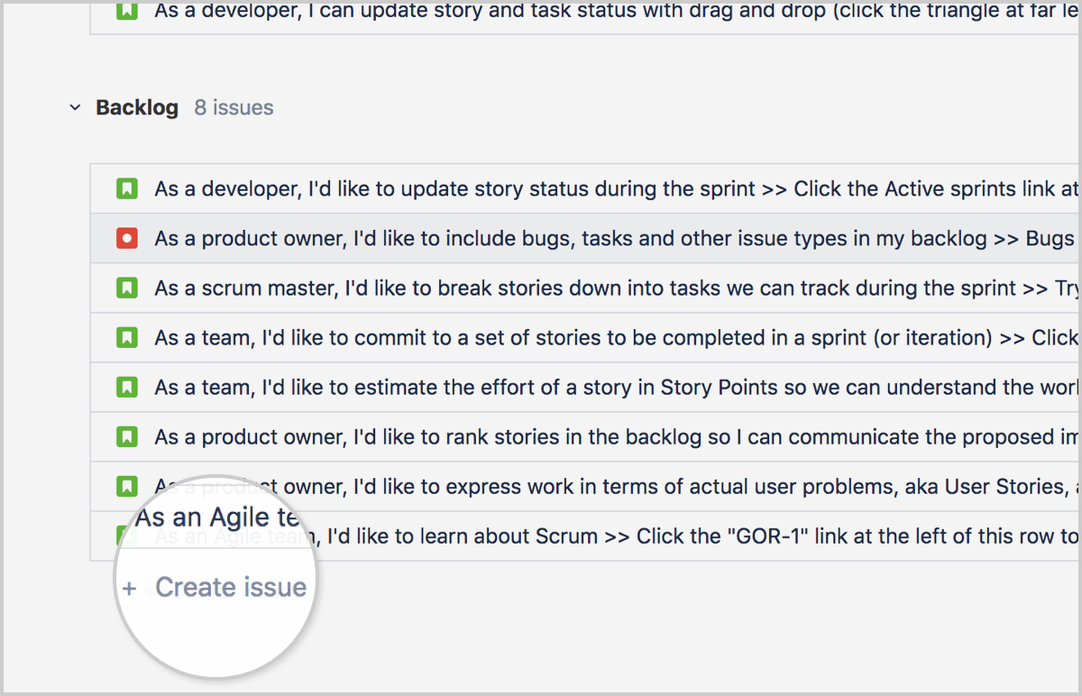Click the 'rank stories in the backlog' issue row
The image size is (1082, 696).
point(541,436)
